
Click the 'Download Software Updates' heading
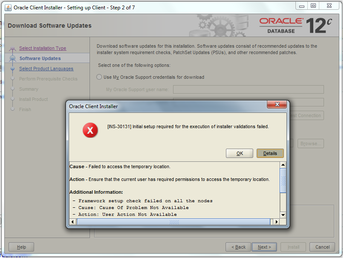49,26
